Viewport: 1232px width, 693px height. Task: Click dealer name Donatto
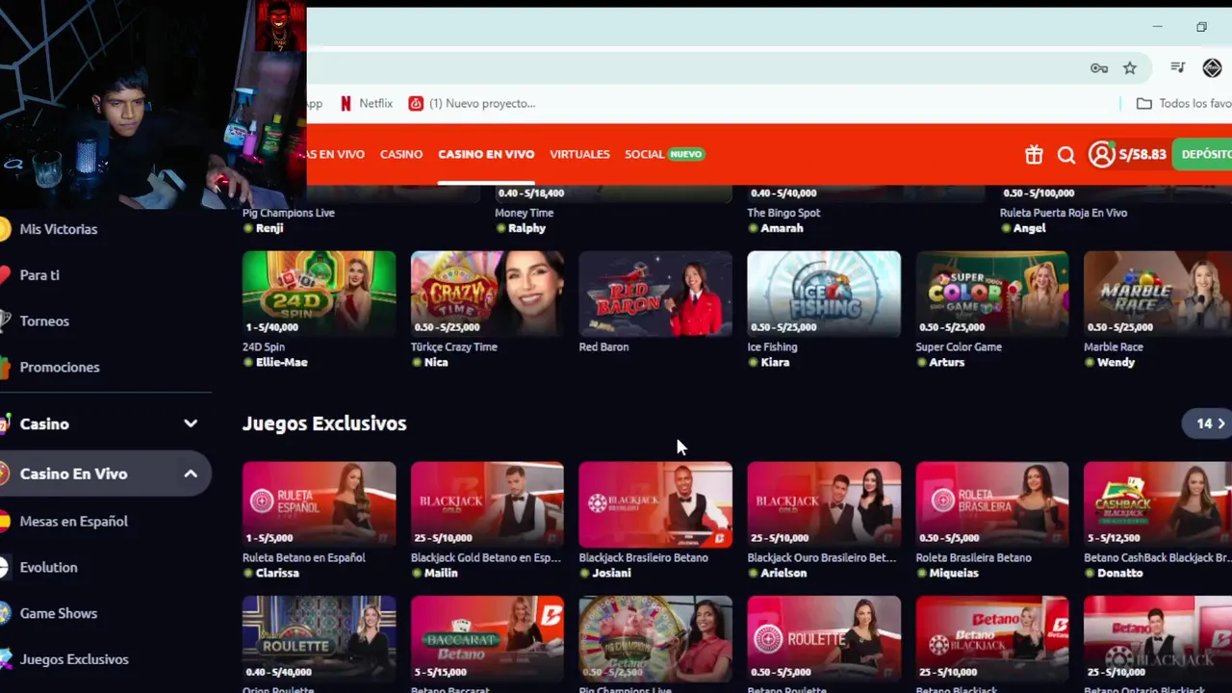click(1119, 573)
